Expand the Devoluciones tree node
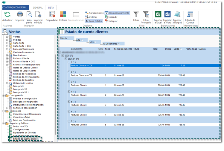Viewport: 224px width, 151px height. [7, 55]
